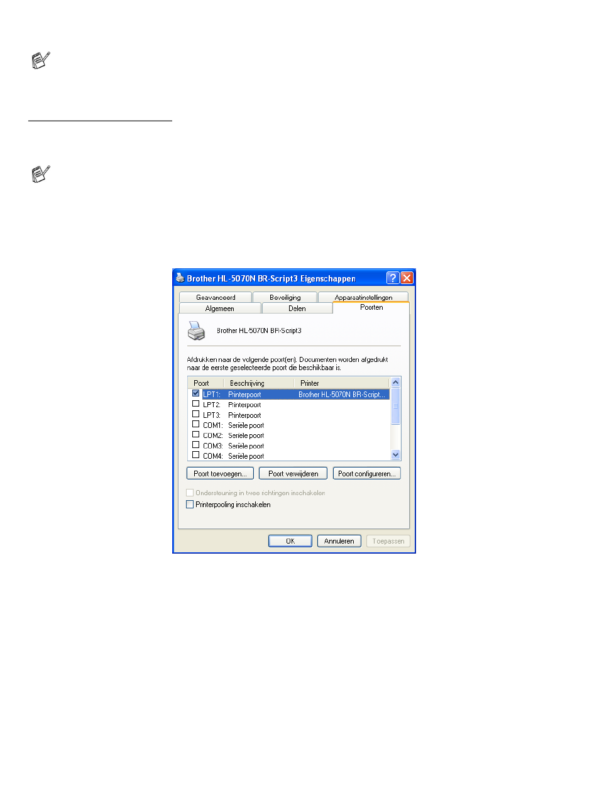Click the port list scrollbar thumb
Image resolution: width=597 pixels, height=793 pixels.
[x=395, y=406]
